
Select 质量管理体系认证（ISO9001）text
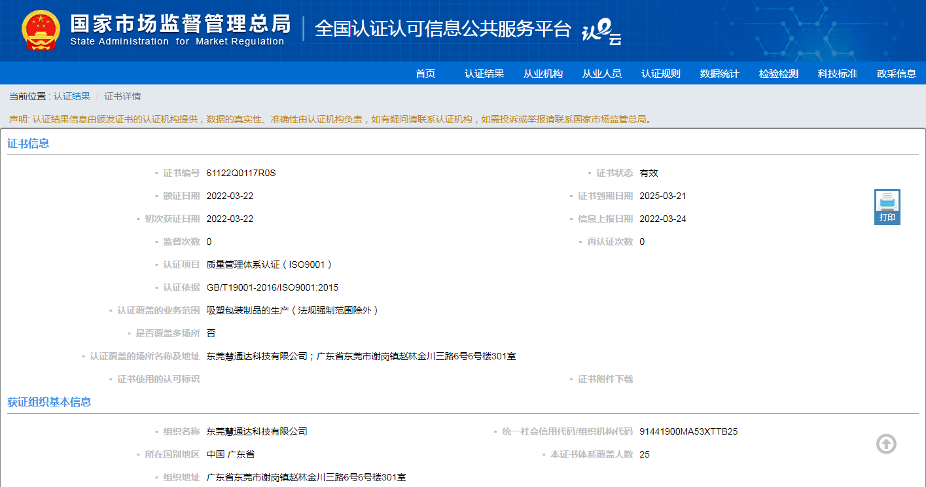270,264
